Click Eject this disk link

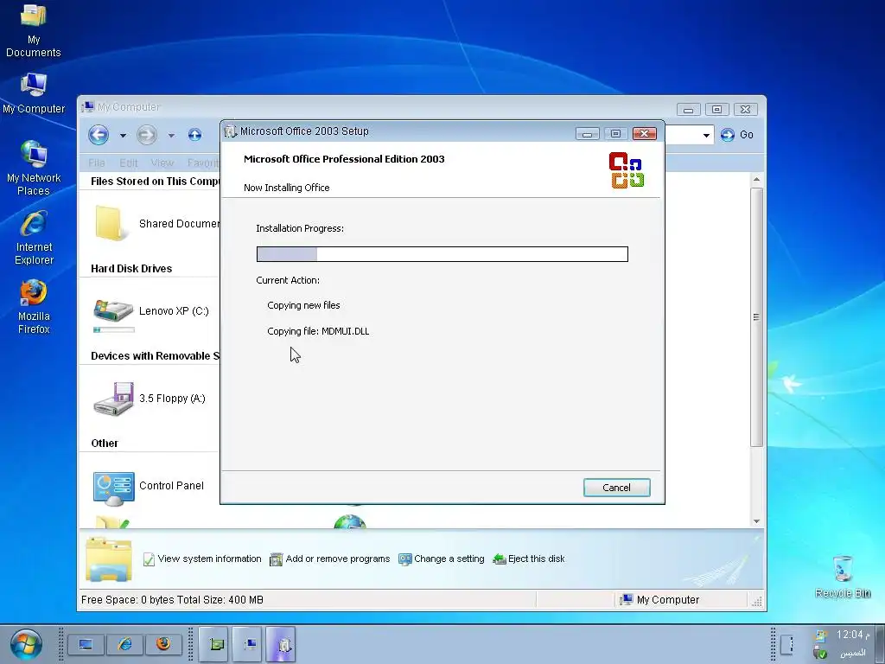coord(528,559)
